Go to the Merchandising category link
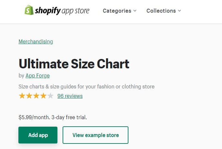 click(x=36, y=41)
